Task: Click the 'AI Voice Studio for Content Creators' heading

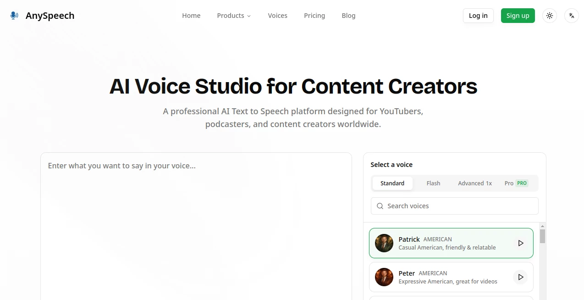Action: click(293, 86)
